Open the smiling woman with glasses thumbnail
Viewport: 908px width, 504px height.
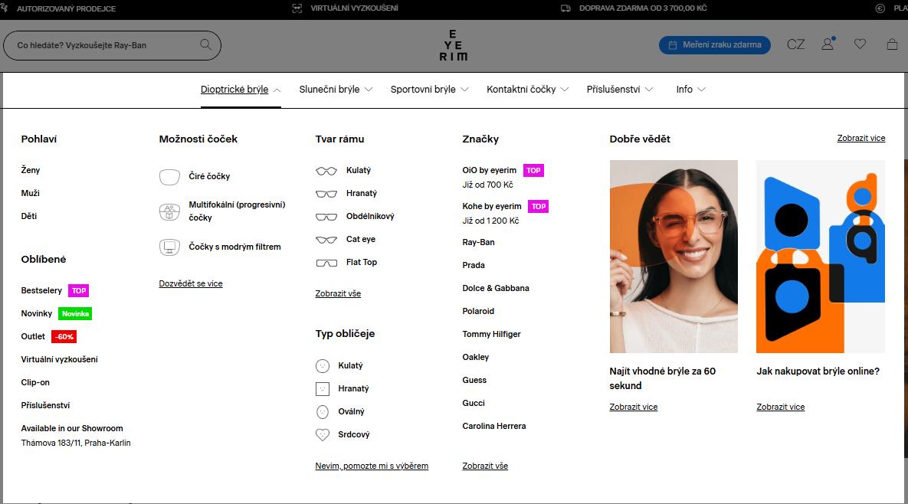click(674, 257)
